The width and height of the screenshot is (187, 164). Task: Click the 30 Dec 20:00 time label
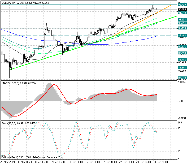pyautogui.click(x=160, y=162)
